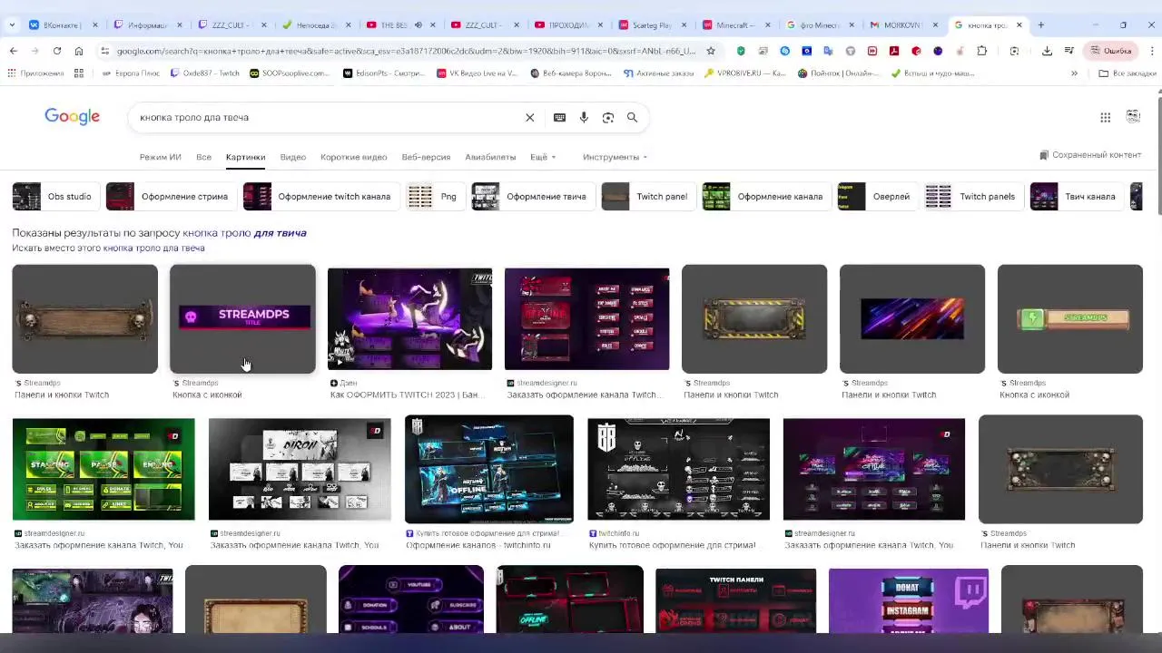Click the corrected query кнопка троло для твича

coord(244,233)
